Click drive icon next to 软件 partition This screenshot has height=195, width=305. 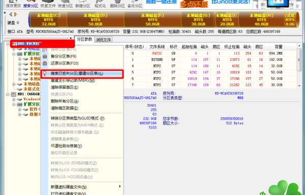click(x=25, y=109)
